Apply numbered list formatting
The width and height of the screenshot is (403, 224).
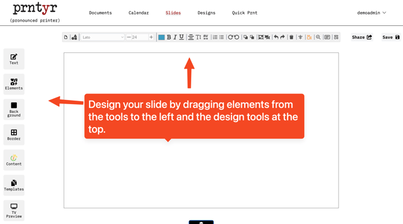pos(215,37)
